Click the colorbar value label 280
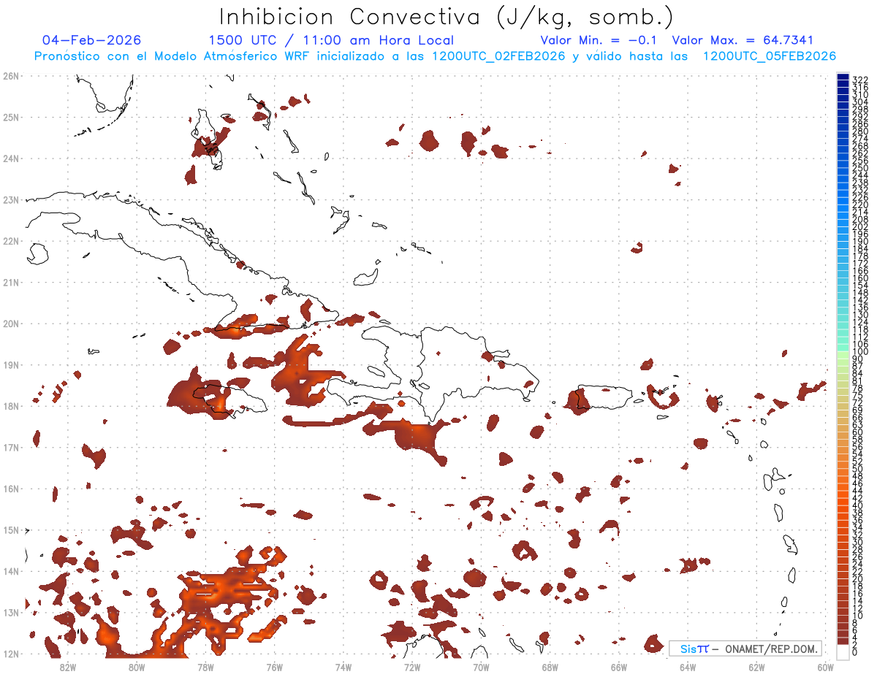This screenshot has height=677, width=877. (860, 131)
